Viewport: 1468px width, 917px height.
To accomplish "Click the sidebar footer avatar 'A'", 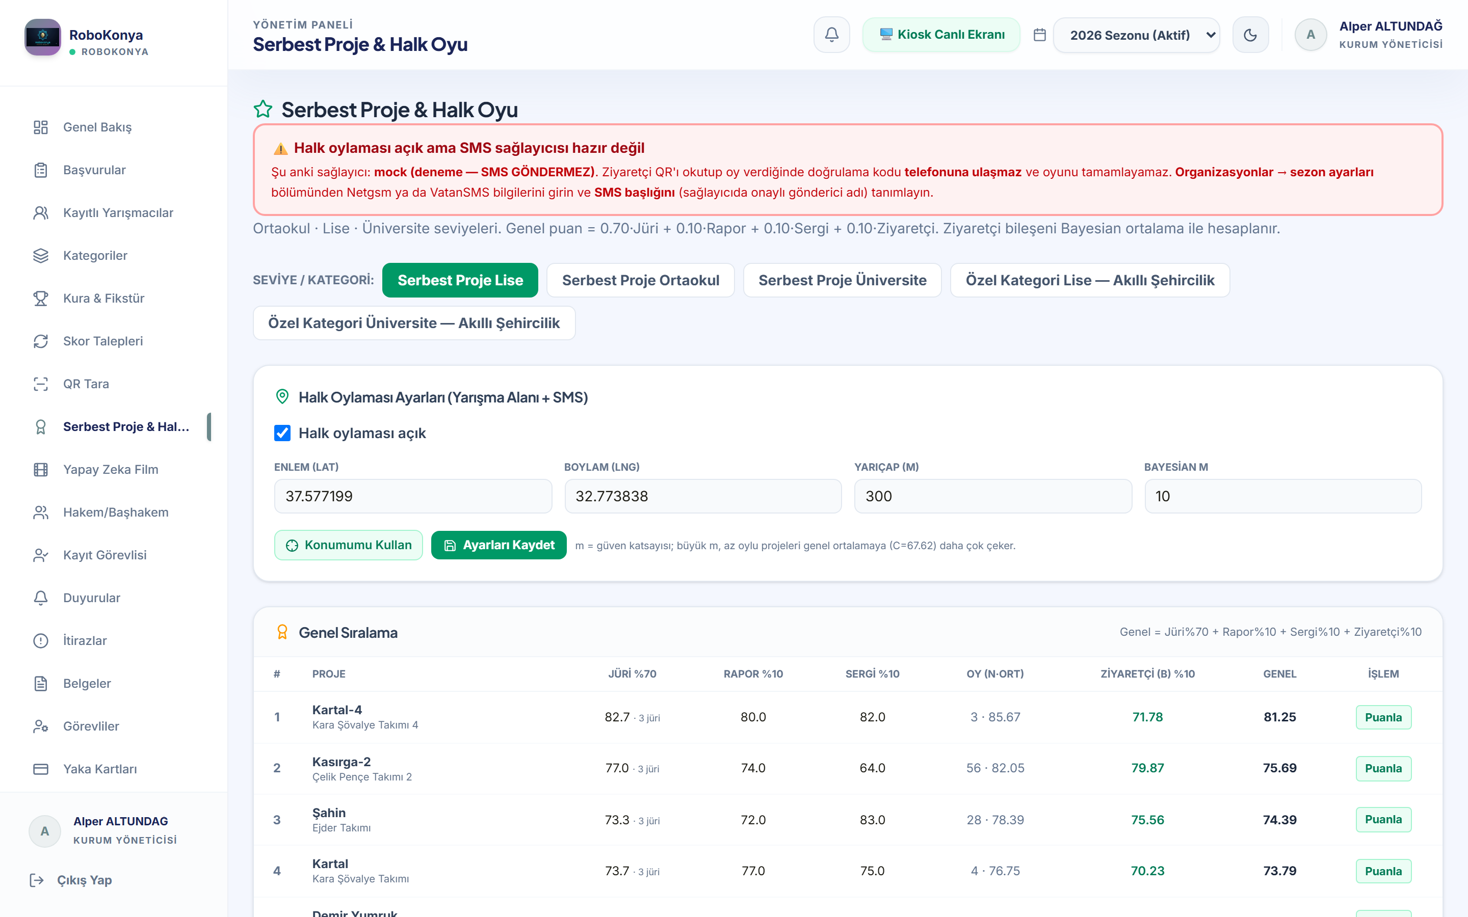I will pyautogui.click(x=45, y=831).
